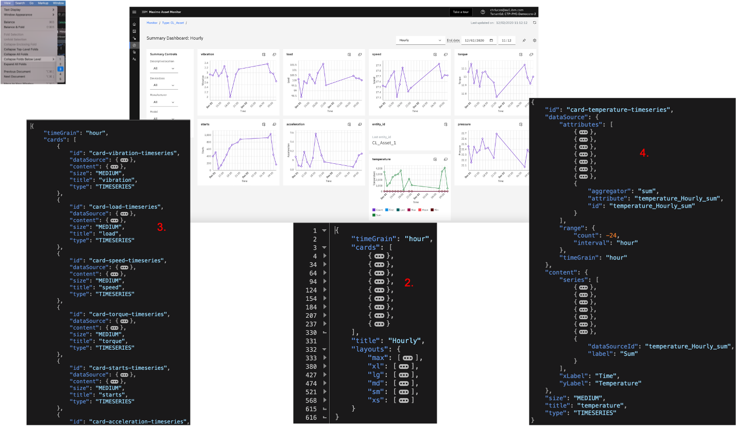The height and width of the screenshot is (426, 736).
Task: Click the pin icon beside the time field
Action: tap(524, 40)
